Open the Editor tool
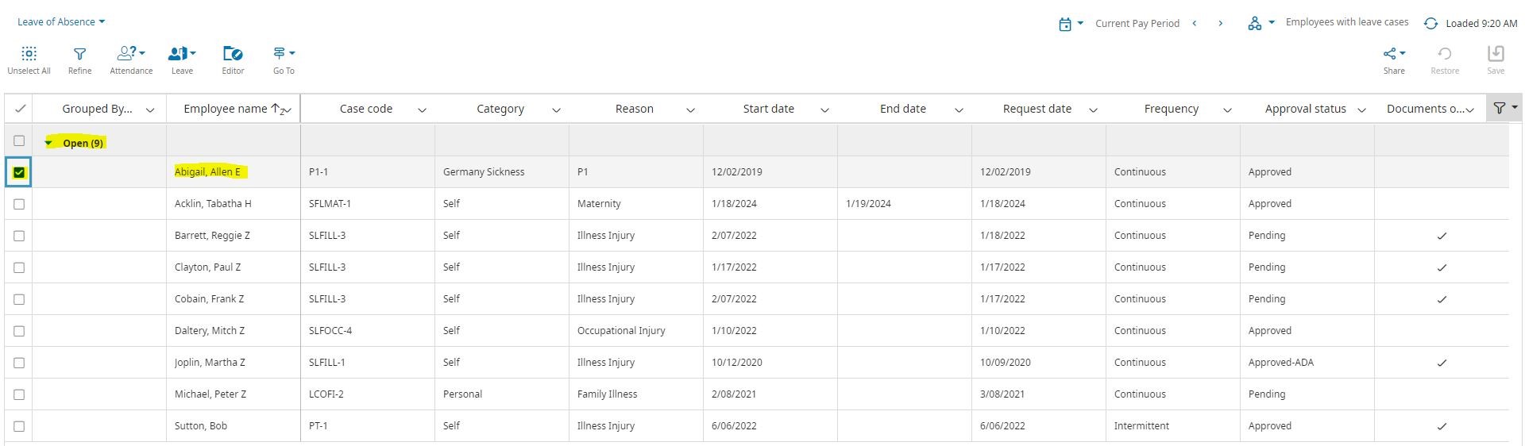Screen dimensions: 1525x446 [x=233, y=54]
